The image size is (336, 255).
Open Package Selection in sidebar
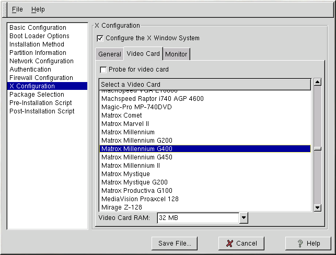37,95
